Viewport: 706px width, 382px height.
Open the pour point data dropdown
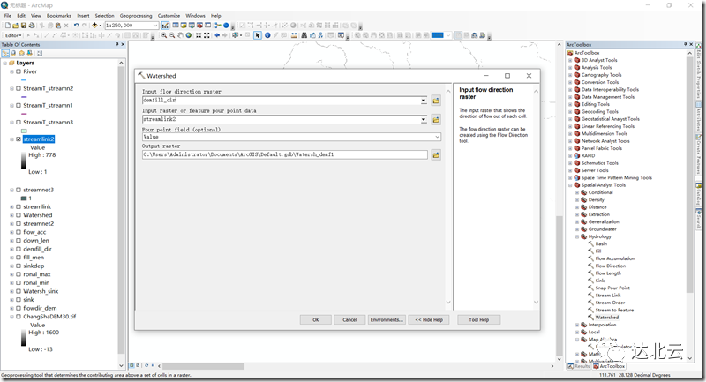pos(424,119)
